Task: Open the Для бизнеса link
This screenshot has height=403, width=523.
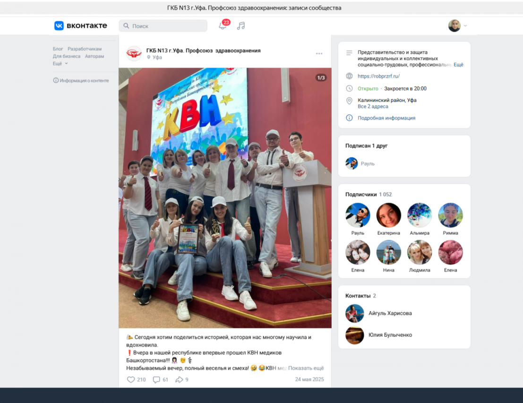Action: coord(66,56)
